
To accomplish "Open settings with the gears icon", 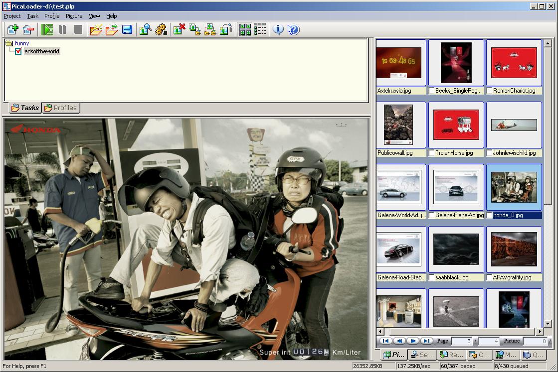I will (x=161, y=29).
